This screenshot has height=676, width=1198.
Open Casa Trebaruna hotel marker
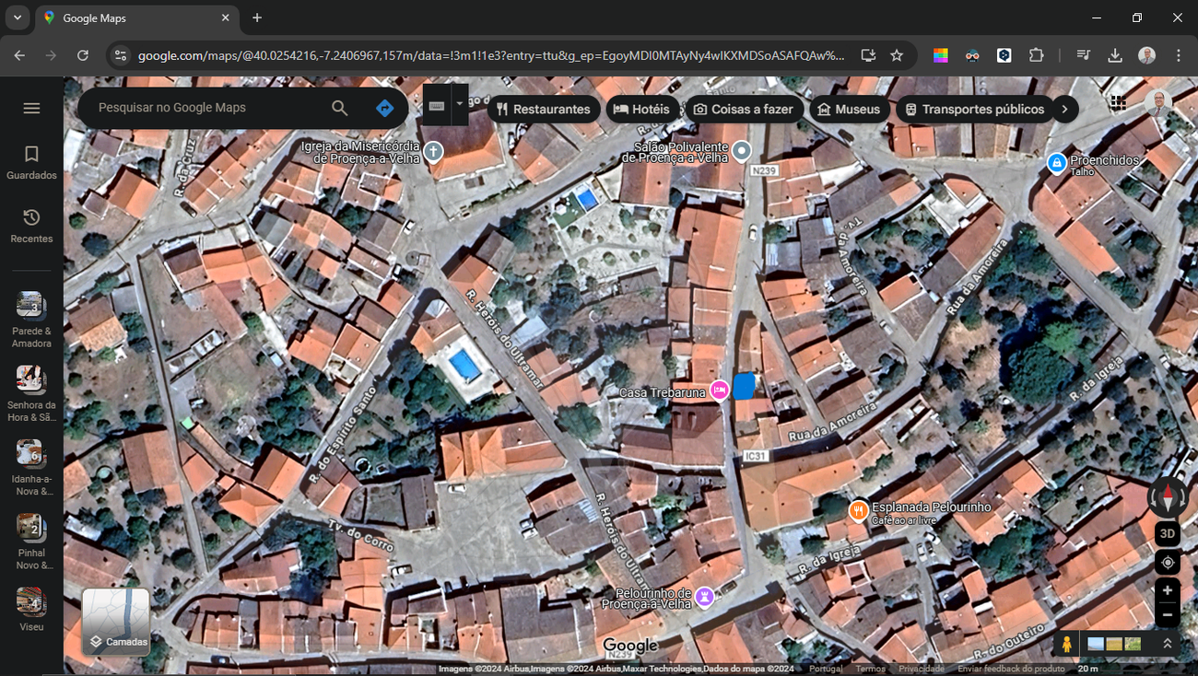tap(720, 390)
